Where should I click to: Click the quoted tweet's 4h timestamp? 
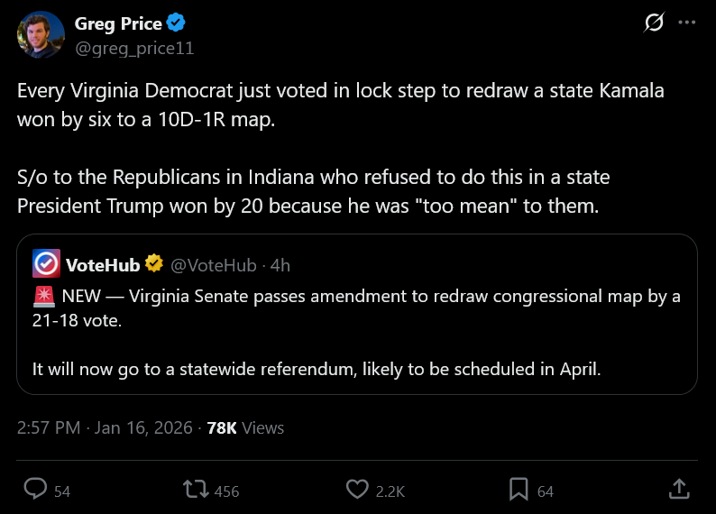coord(280,264)
